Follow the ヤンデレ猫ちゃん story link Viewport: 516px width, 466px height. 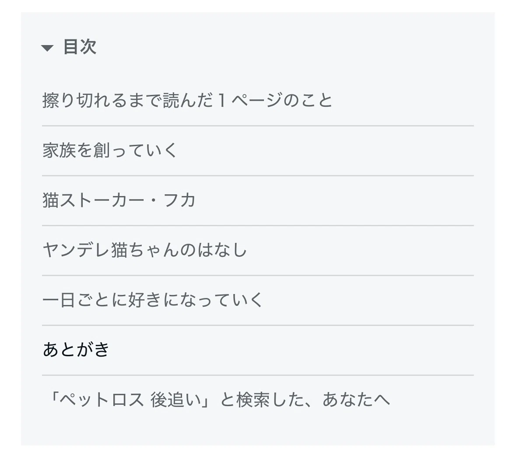(145, 250)
